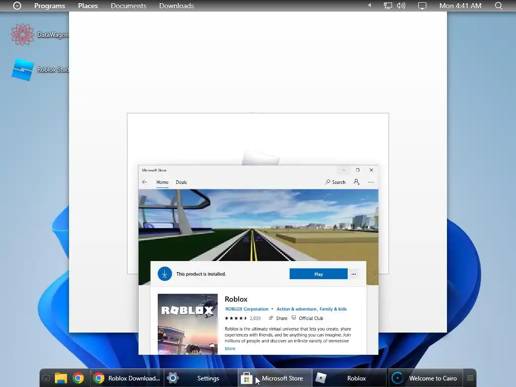Switch to the Roblox taskbar window
The height and width of the screenshot is (387, 516).
click(350, 378)
